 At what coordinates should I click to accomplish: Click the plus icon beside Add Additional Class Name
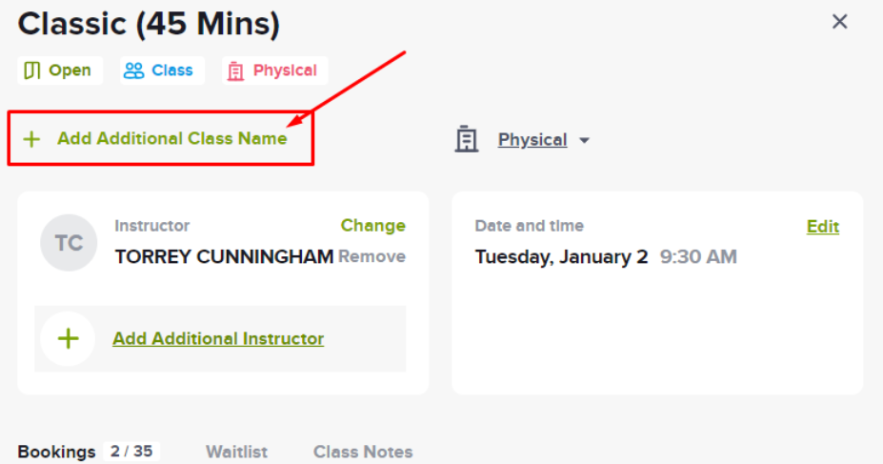[32, 139]
